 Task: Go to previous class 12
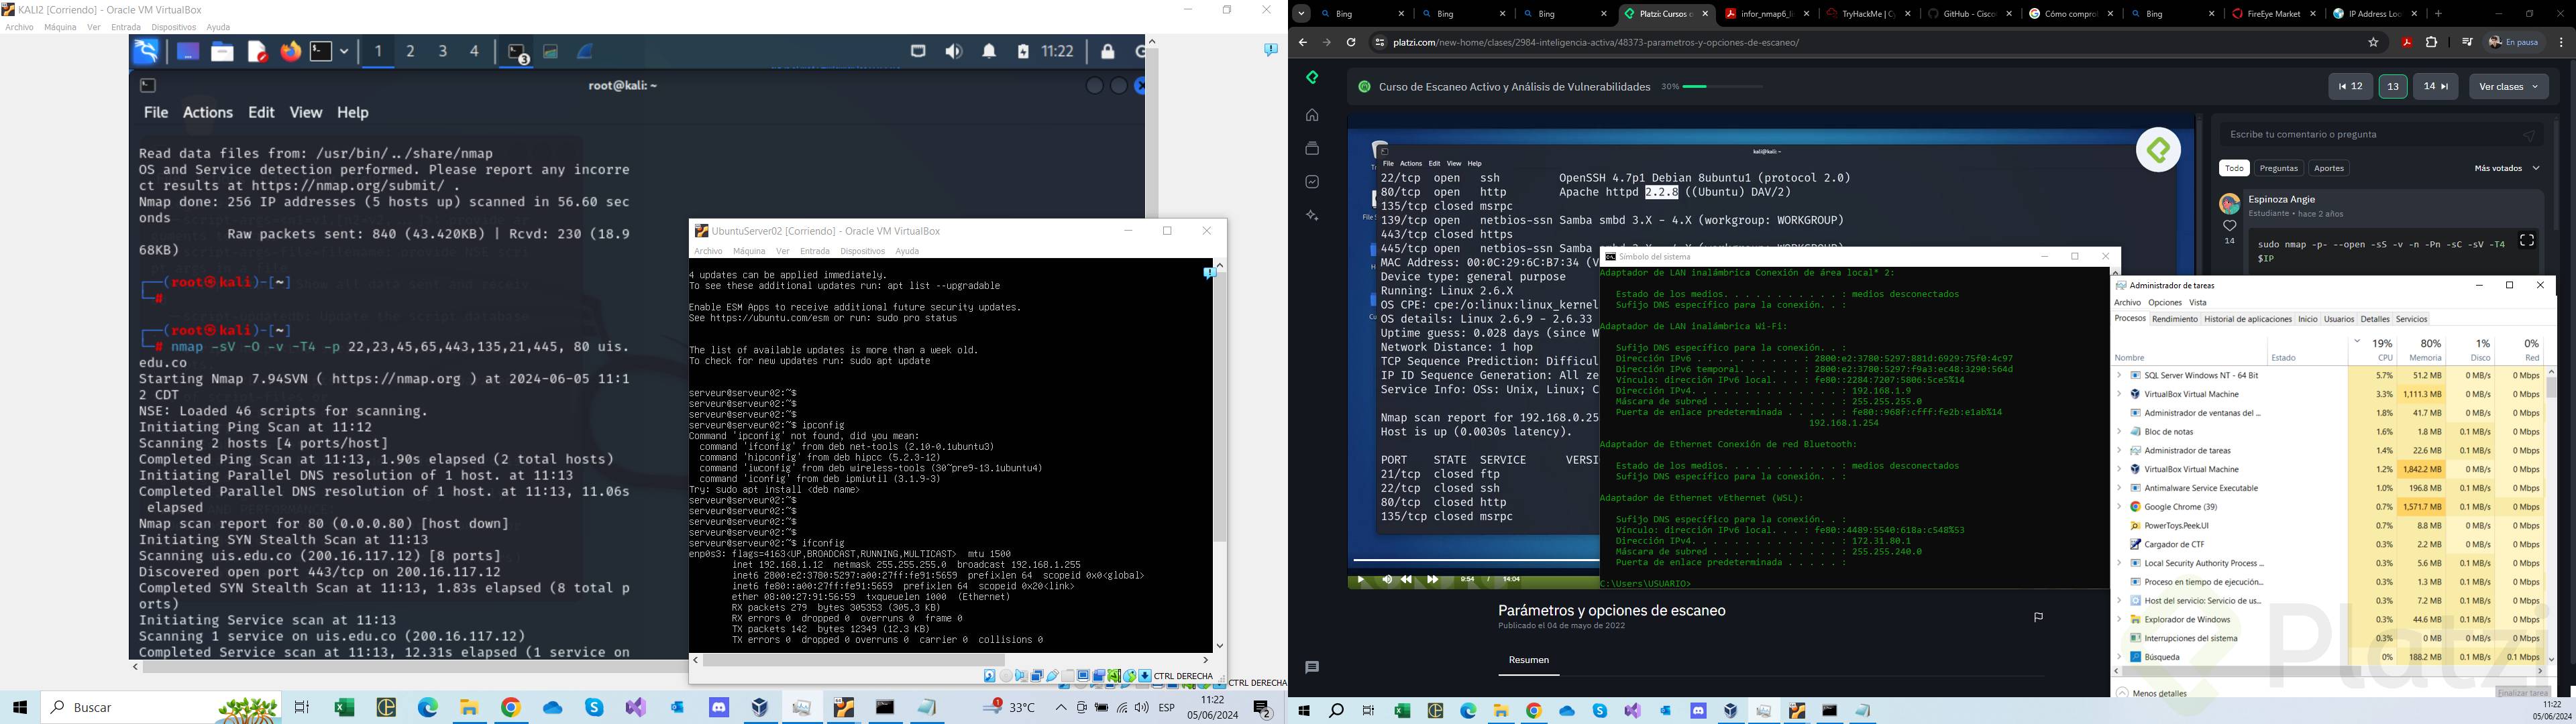click(2350, 87)
